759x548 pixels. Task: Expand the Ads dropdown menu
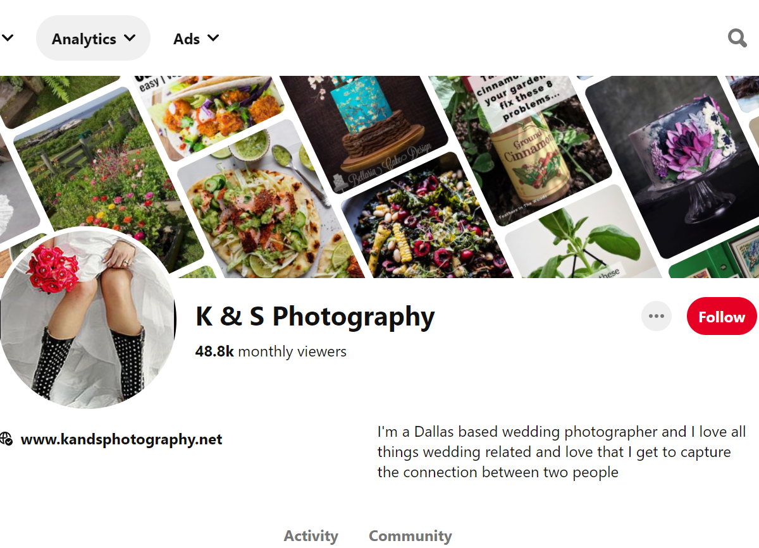196,39
